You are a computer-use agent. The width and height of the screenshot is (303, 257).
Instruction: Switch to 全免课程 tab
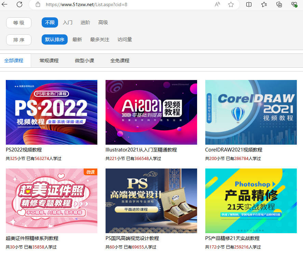pos(120,61)
